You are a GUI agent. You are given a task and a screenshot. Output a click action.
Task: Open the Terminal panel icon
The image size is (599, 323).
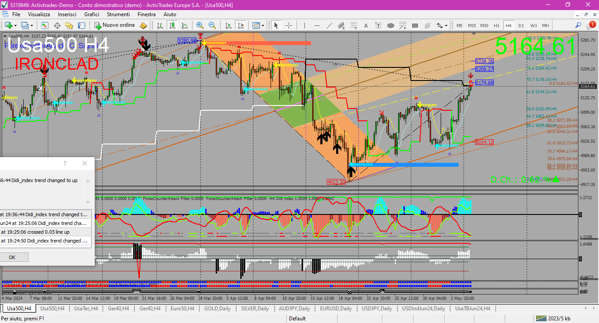(x=82, y=25)
